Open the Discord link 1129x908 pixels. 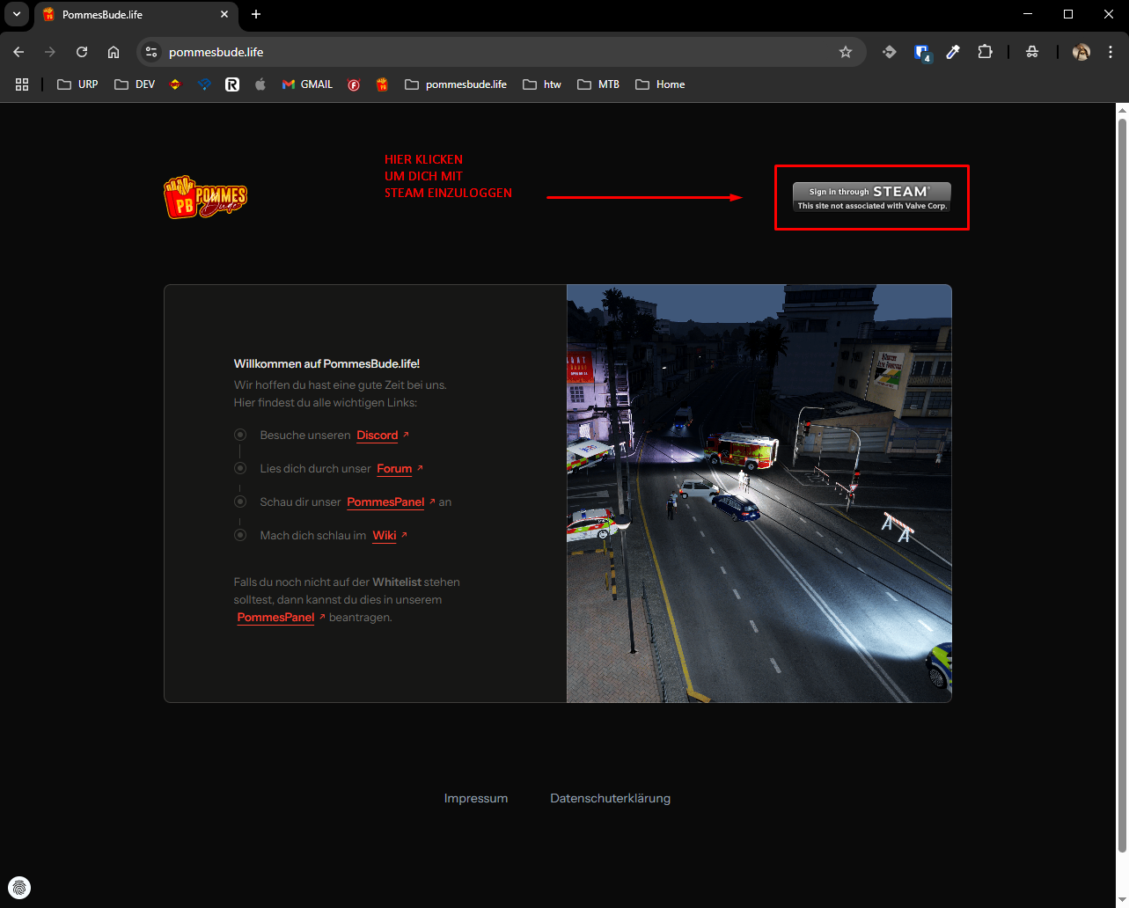(378, 436)
